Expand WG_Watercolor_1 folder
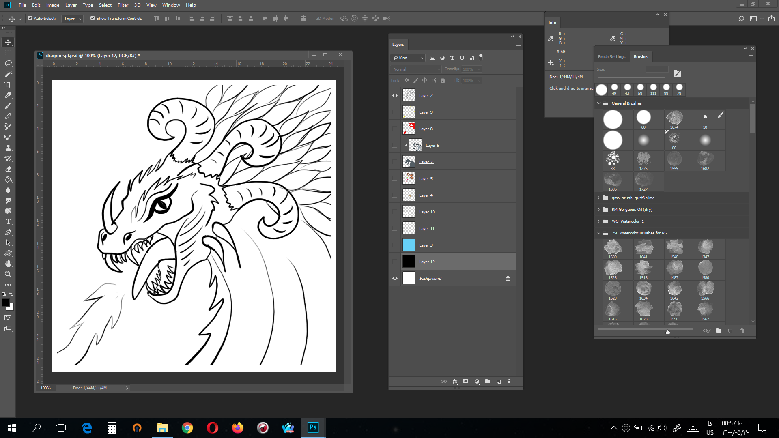Image resolution: width=779 pixels, height=438 pixels. (x=599, y=221)
